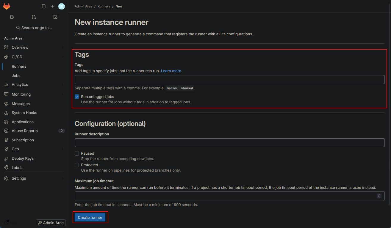Viewport: 391px width, 228px height.
Task: Click the Create runner button
Action: [x=90, y=217]
